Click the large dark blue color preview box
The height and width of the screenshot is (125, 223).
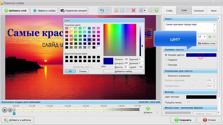(108, 61)
